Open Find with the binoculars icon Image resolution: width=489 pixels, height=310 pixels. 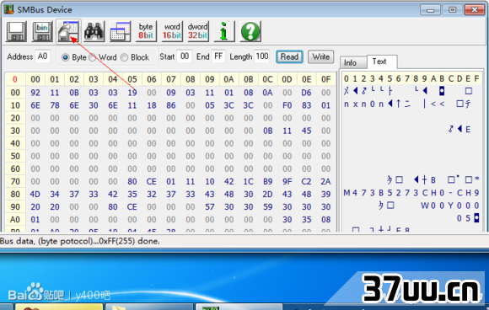coord(94,31)
